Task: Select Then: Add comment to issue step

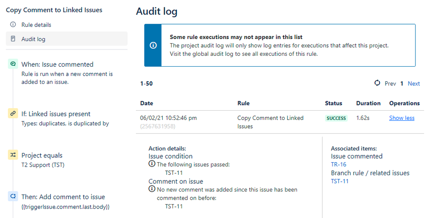Action: pyautogui.click(x=63, y=197)
